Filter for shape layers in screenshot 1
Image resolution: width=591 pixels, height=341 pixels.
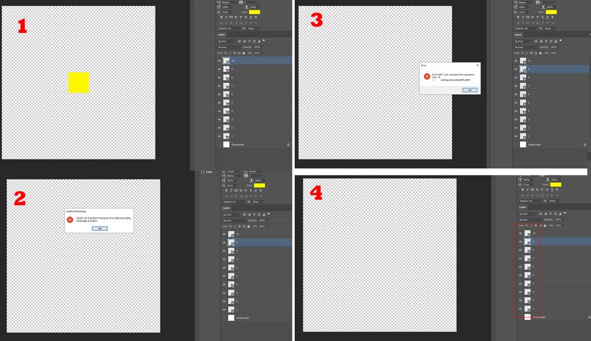point(254,41)
